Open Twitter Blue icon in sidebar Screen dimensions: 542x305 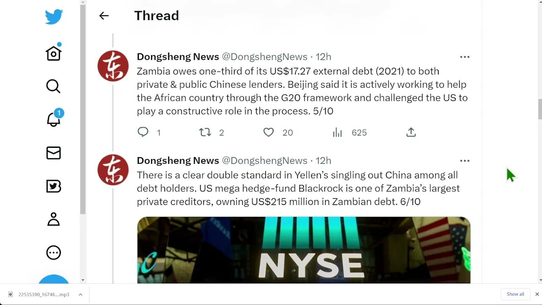coord(54,186)
